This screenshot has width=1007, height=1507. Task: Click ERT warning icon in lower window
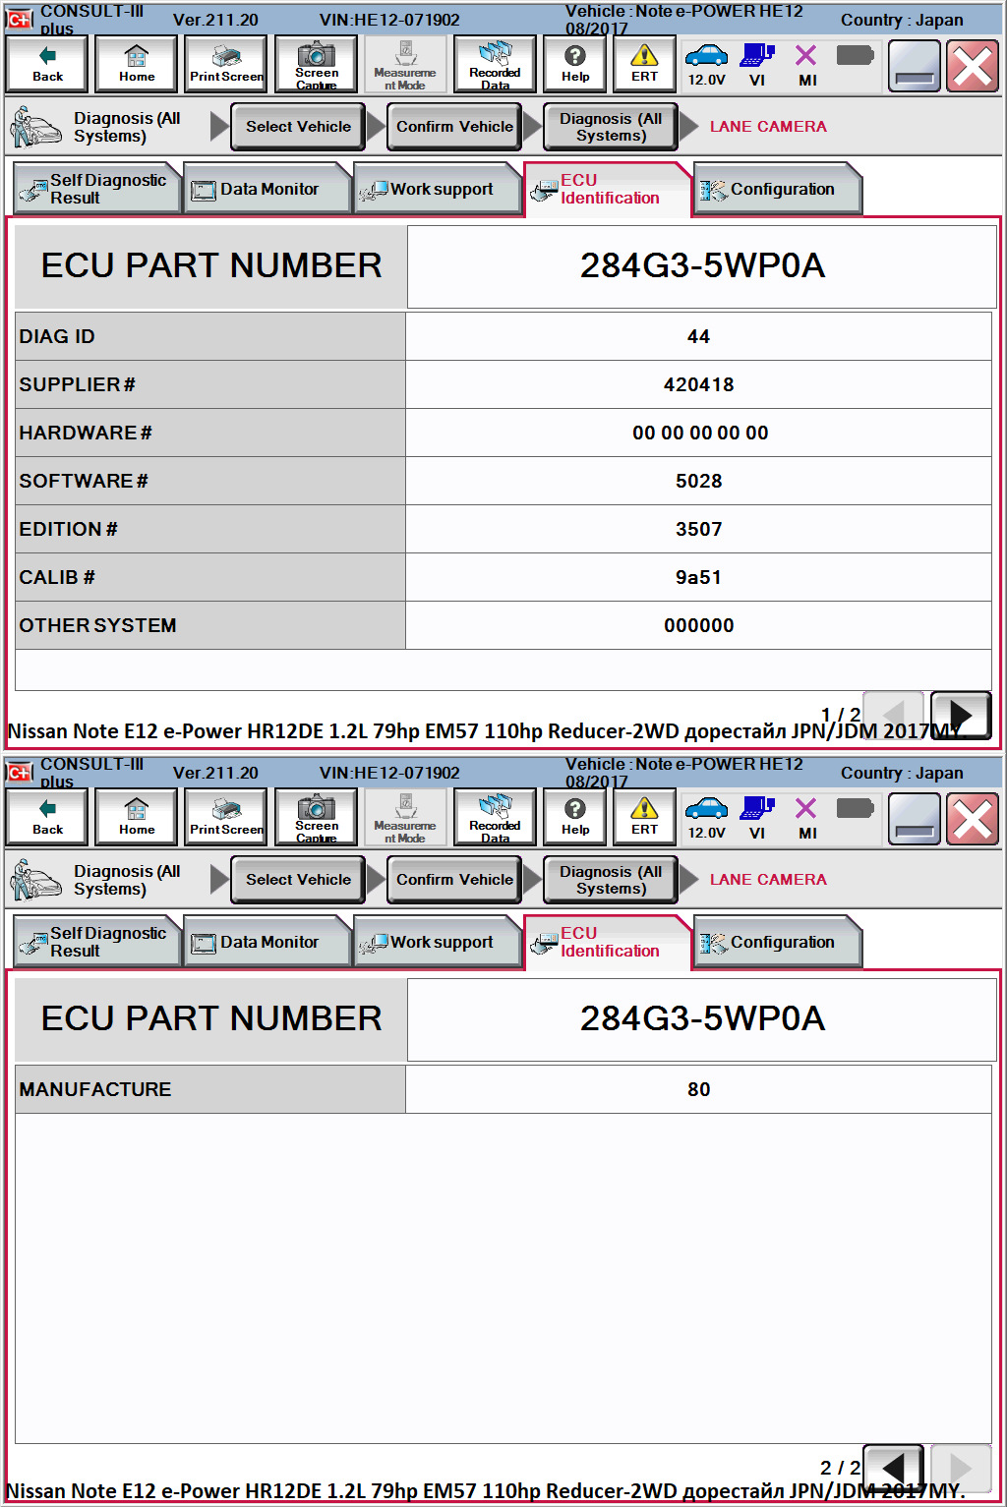point(644,817)
